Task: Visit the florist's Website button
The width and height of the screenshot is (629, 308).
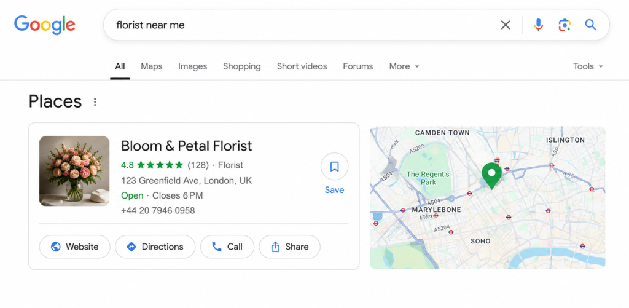Action: (74, 247)
